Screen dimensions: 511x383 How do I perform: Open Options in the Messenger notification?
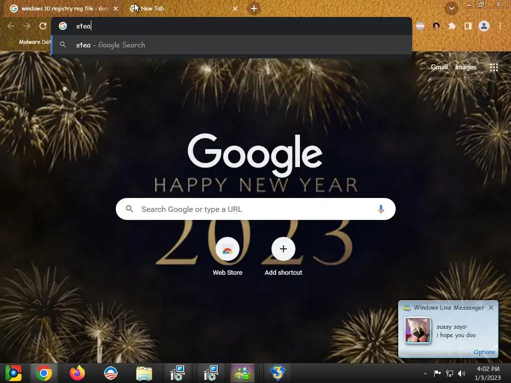pyautogui.click(x=484, y=352)
